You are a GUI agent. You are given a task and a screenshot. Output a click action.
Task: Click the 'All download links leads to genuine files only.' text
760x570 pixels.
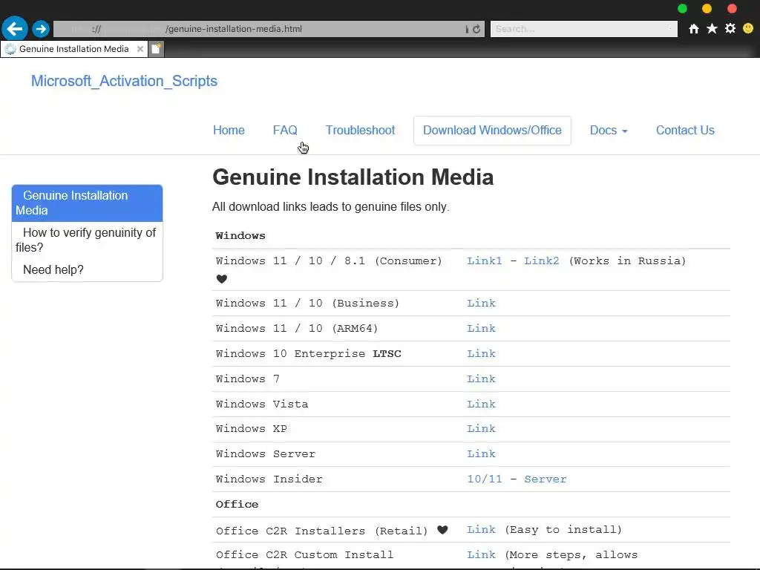(x=330, y=207)
